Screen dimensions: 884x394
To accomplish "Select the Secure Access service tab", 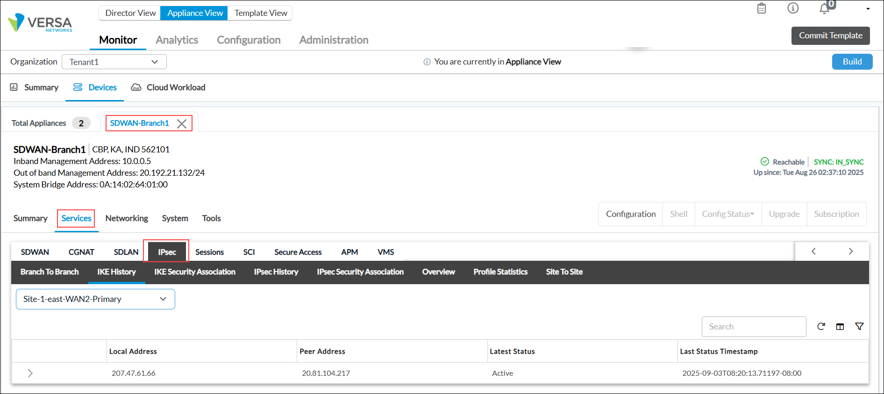I will [x=298, y=252].
